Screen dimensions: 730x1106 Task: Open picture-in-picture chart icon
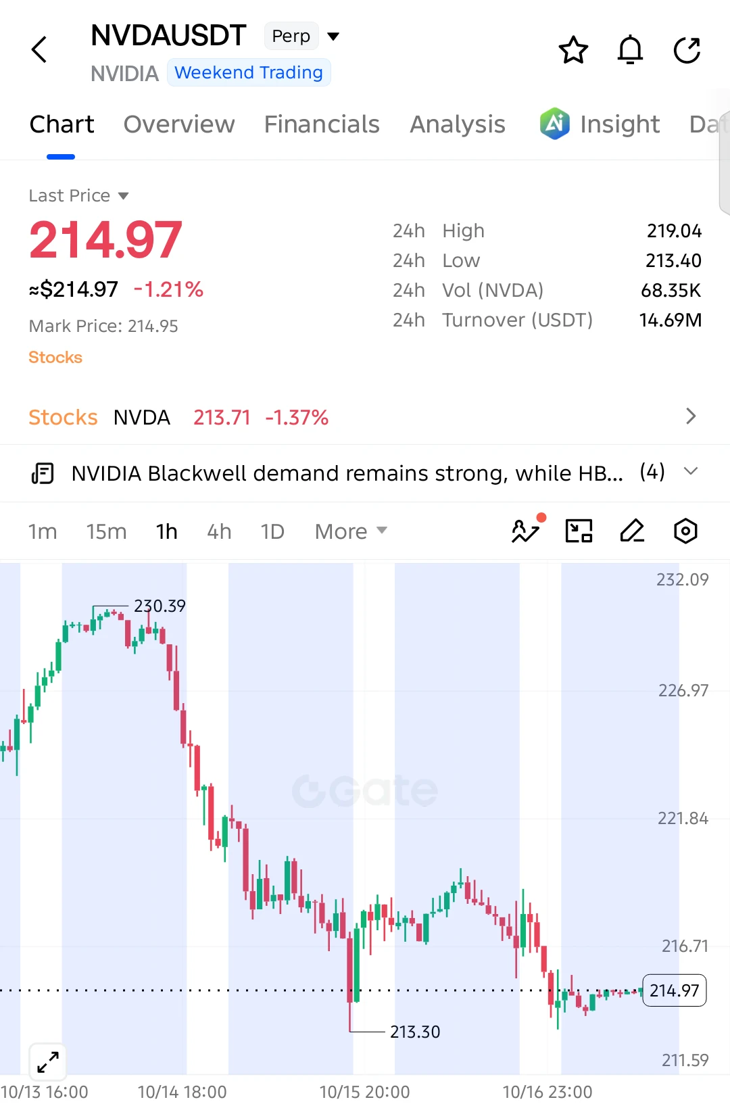coord(579,531)
